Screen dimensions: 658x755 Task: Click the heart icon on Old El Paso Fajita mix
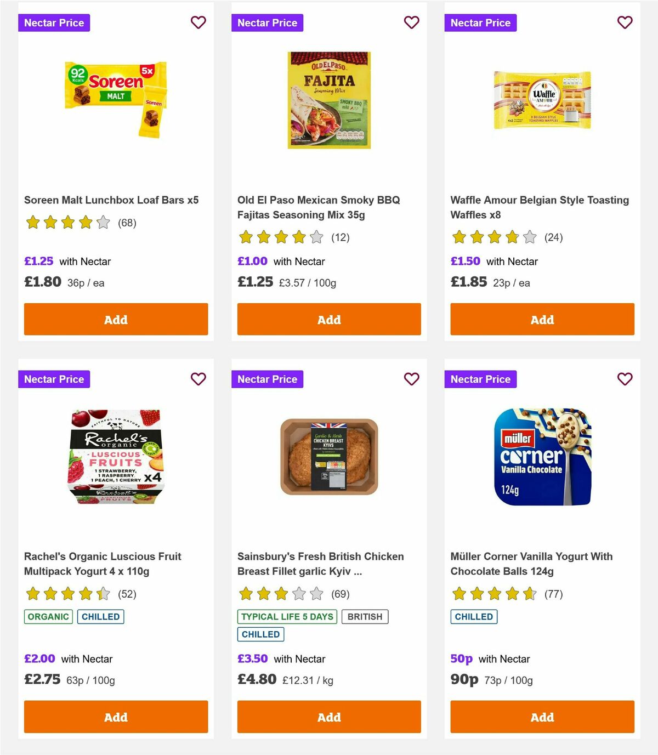click(x=411, y=22)
